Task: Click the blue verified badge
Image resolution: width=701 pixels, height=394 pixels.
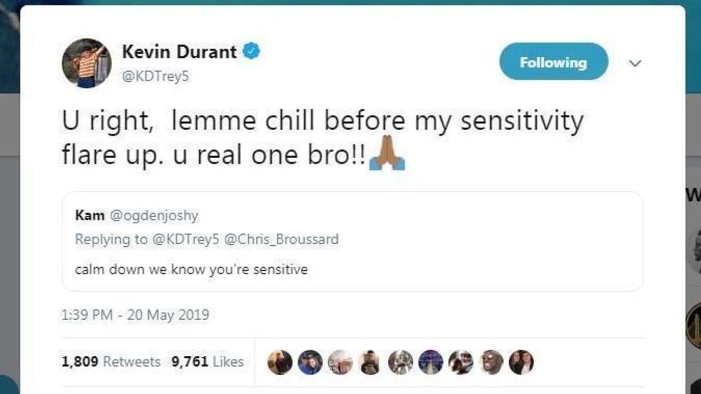Action: [251, 52]
